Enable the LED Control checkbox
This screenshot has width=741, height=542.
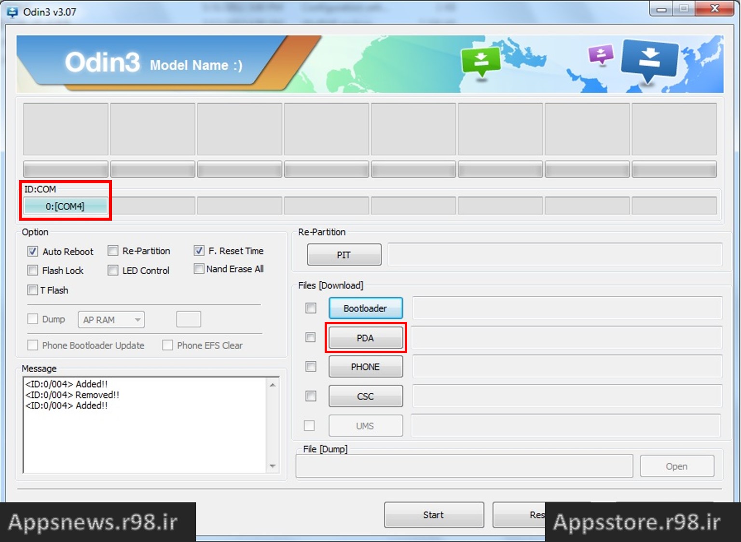click(113, 270)
